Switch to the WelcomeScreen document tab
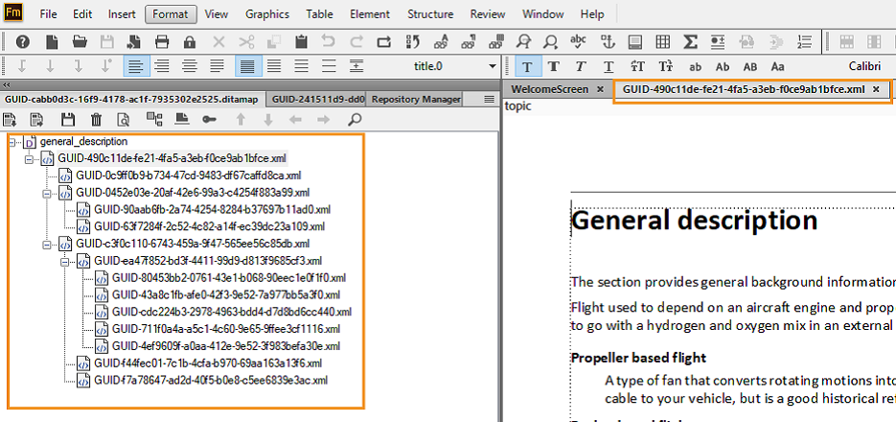896x422 pixels. click(x=549, y=89)
